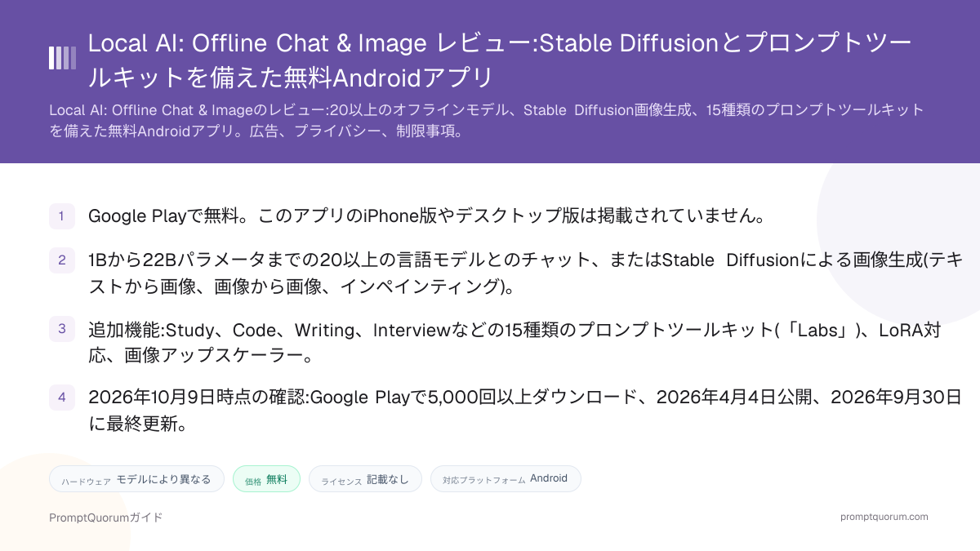Viewport: 980px width, 551px height.
Task: Click number badge 4 beside 2026年10月9日時点の確認
Action: pos(62,398)
